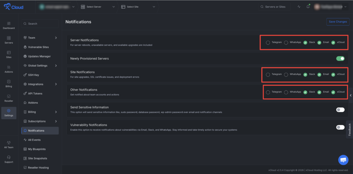The width and height of the screenshot is (353, 174).
Task: Click the Save Changes button
Action: [338, 22]
